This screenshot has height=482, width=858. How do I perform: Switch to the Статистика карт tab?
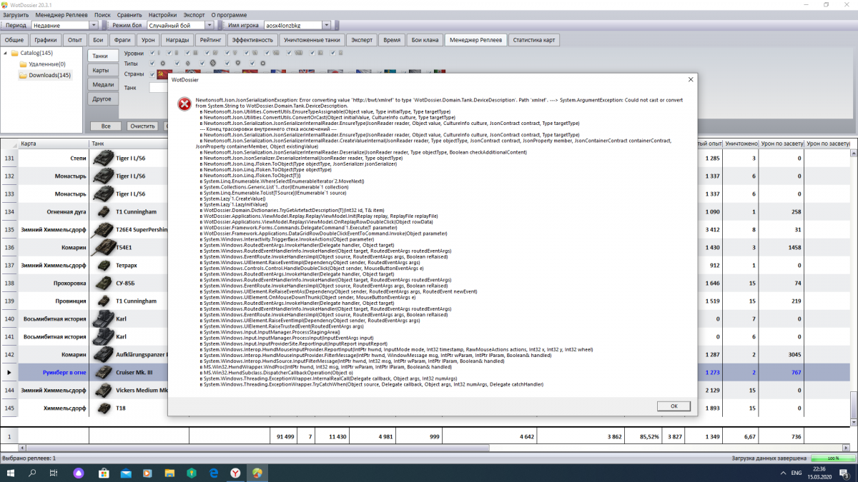coord(534,40)
